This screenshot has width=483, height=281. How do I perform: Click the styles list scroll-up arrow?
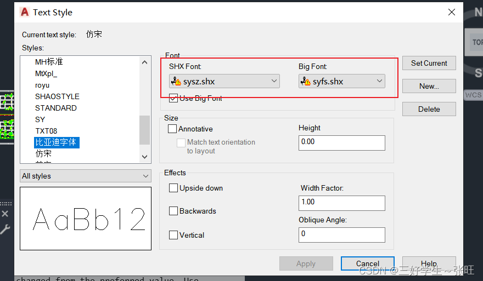pos(144,62)
